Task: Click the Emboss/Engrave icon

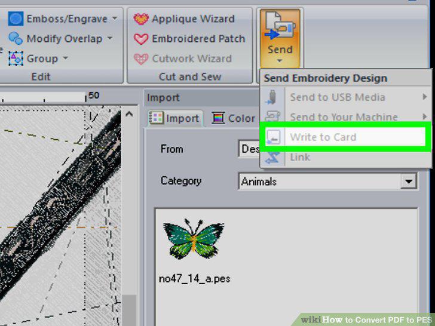Action: pos(16,19)
